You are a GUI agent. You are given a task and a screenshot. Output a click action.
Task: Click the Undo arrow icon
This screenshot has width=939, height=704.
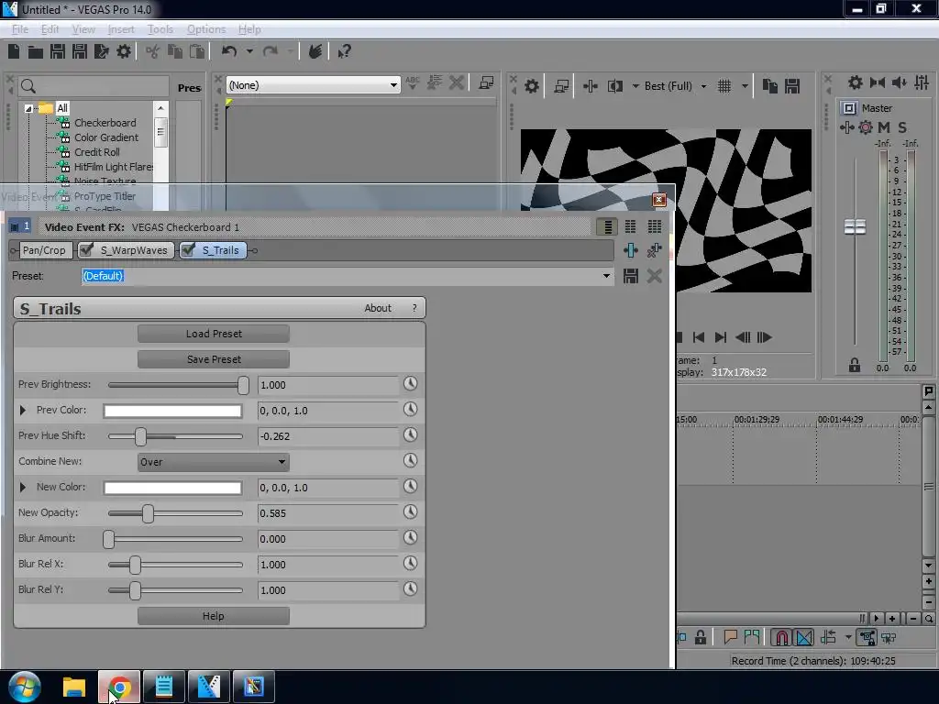click(229, 51)
